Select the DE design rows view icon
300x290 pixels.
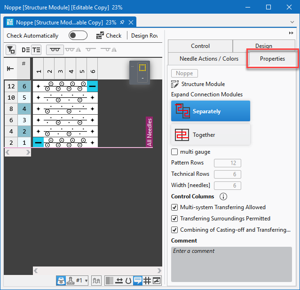tap(25, 50)
